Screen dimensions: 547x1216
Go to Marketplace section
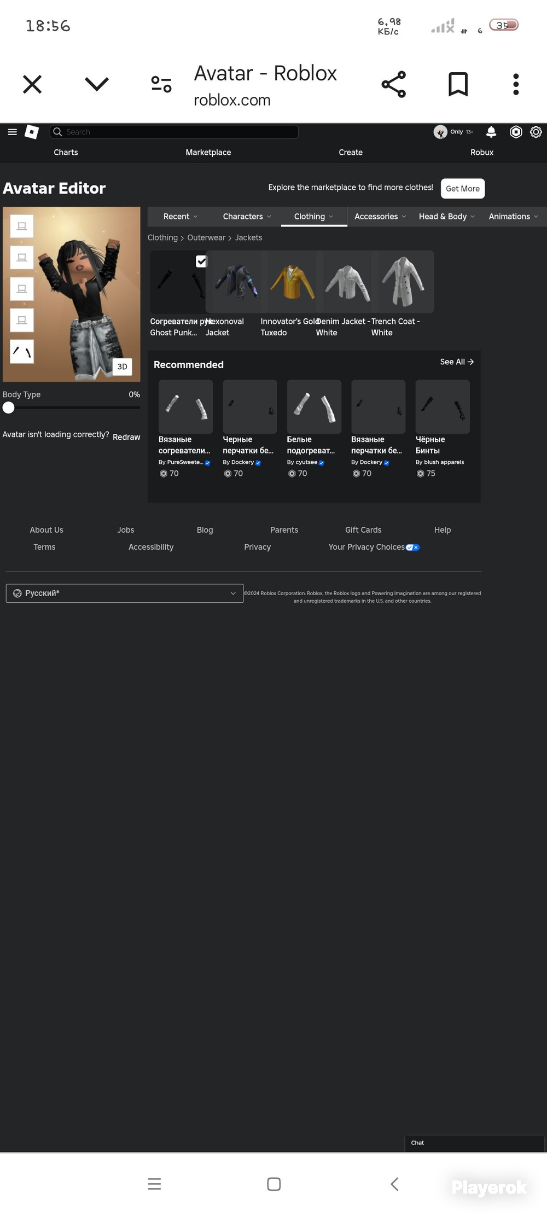coord(208,153)
